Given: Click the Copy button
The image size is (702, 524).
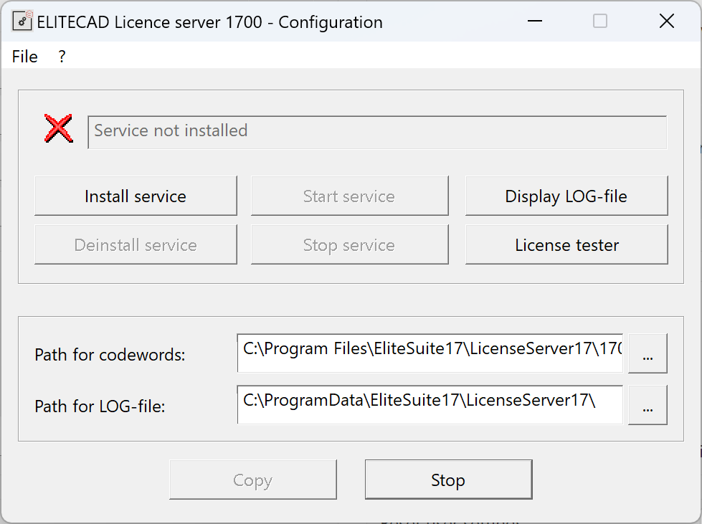Looking at the screenshot, I should pyautogui.click(x=253, y=480).
